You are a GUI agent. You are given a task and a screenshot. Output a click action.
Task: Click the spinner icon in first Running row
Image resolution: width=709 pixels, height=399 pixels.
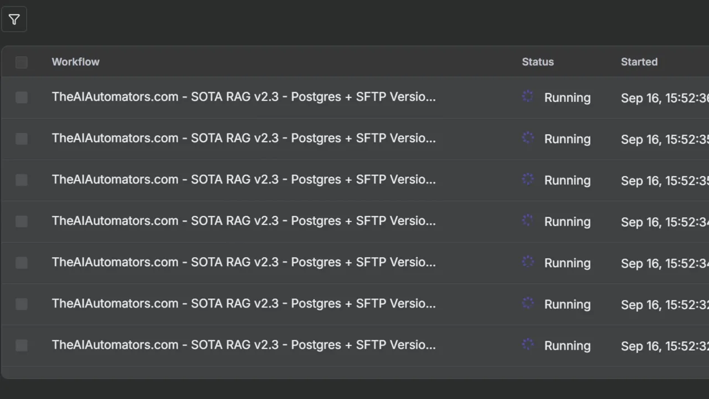(x=528, y=96)
